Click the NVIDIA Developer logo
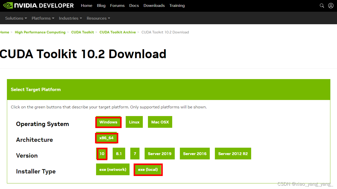The image size is (337, 189). coord(39,5)
